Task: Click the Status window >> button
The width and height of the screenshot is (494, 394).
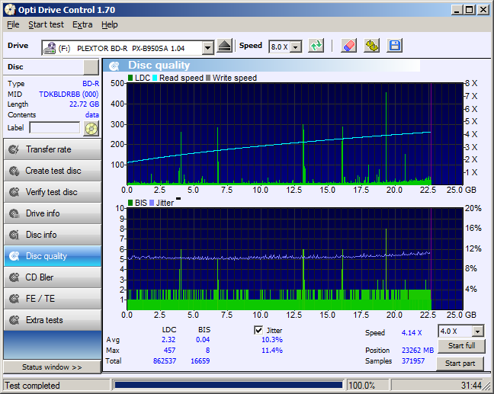Action: [52, 367]
